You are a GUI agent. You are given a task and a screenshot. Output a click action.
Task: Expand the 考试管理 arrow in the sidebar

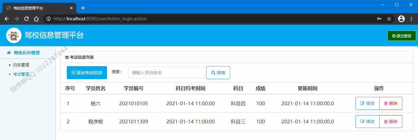pyautogui.click(x=10, y=74)
